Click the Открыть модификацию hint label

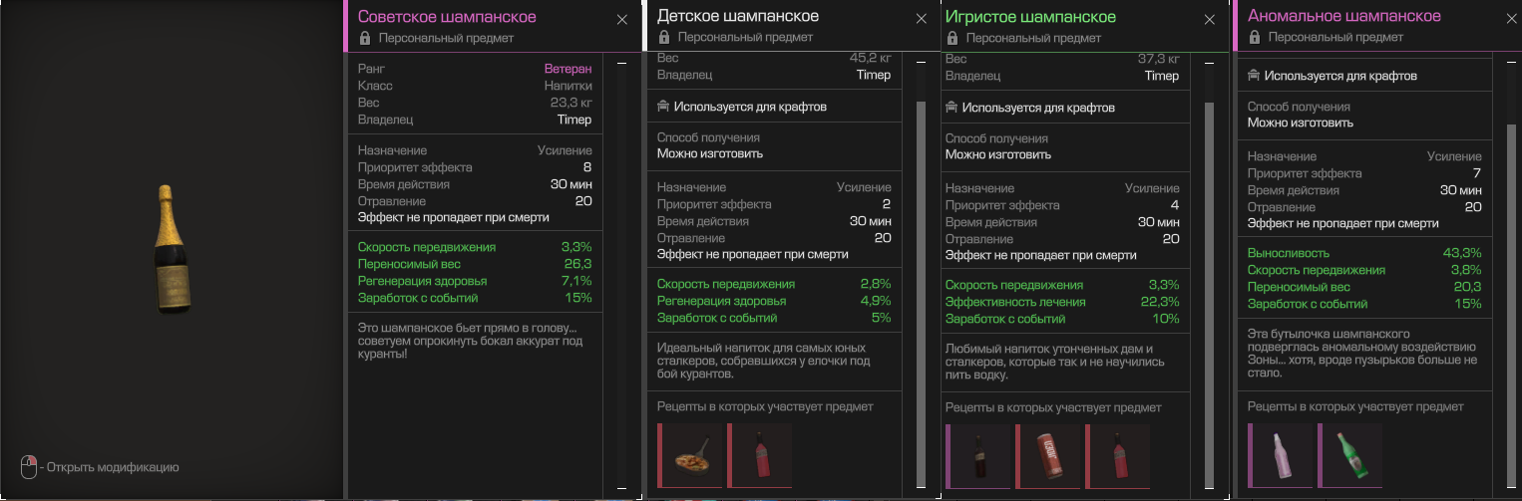click(x=113, y=467)
